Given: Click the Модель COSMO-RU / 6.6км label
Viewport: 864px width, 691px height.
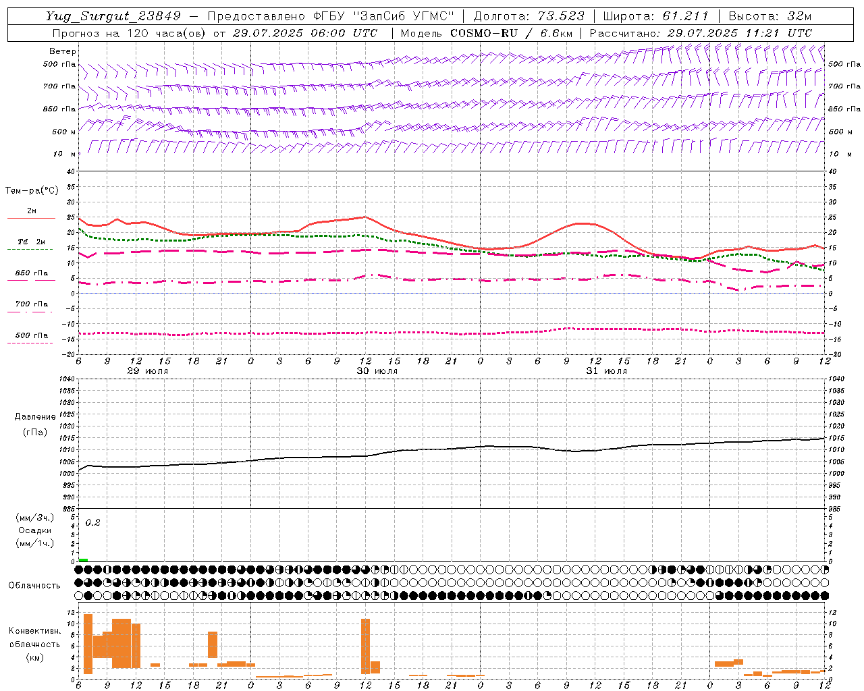Looking at the screenshot, I should click(487, 32).
